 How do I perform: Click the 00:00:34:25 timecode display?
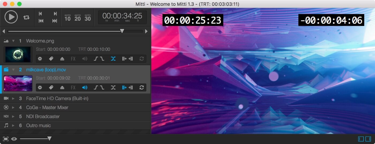(122, 17)
